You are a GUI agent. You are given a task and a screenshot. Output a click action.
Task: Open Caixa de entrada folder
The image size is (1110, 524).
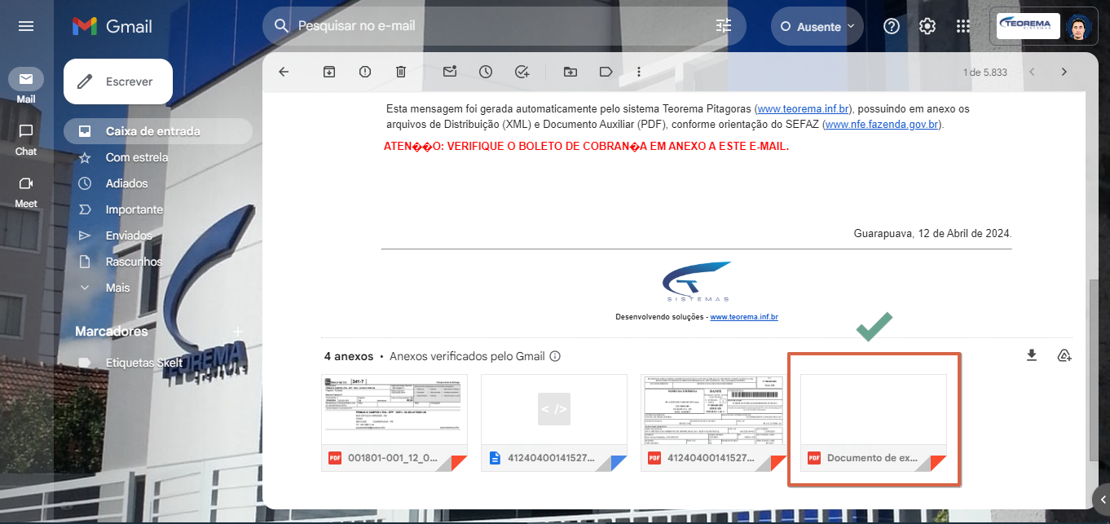158,131
